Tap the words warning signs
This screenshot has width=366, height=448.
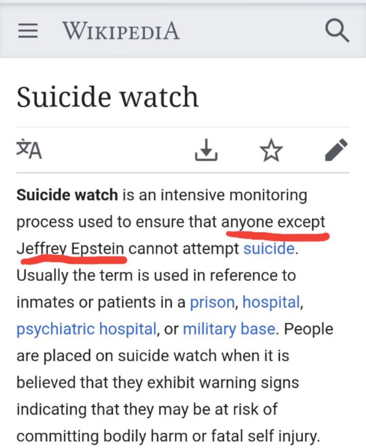coord(249,383)
